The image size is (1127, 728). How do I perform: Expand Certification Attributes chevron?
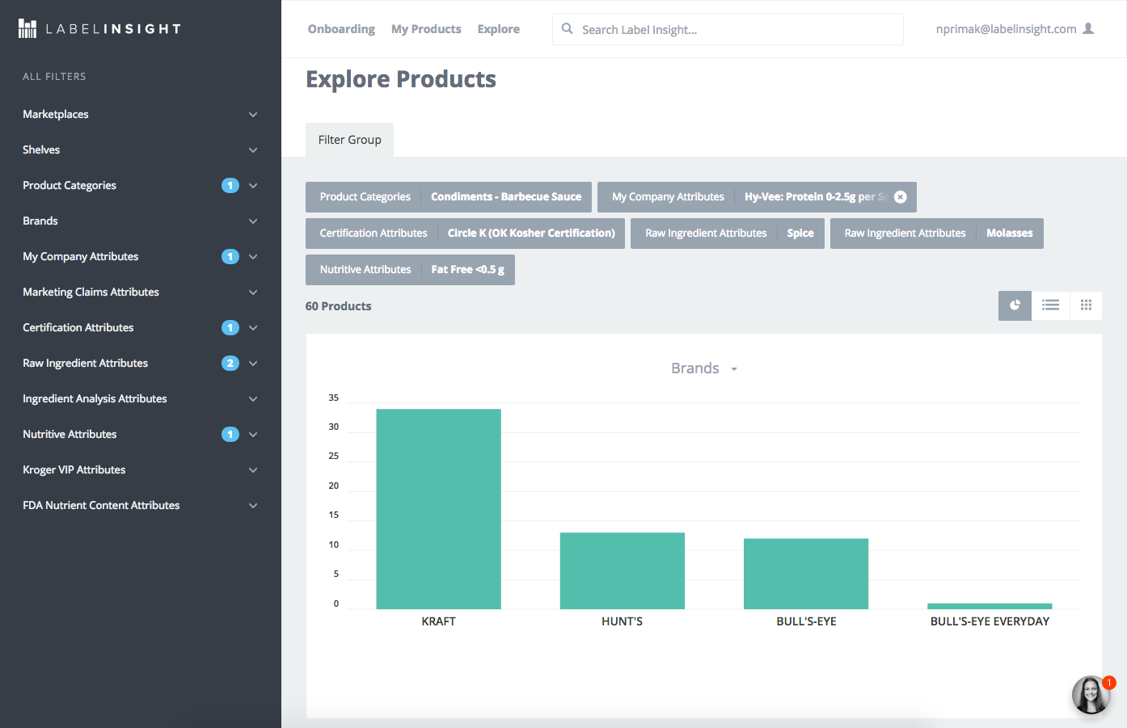coord(253,328)
